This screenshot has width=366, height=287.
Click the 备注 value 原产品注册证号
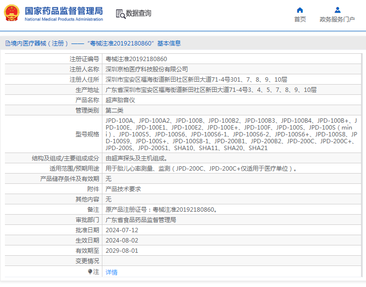162,210
